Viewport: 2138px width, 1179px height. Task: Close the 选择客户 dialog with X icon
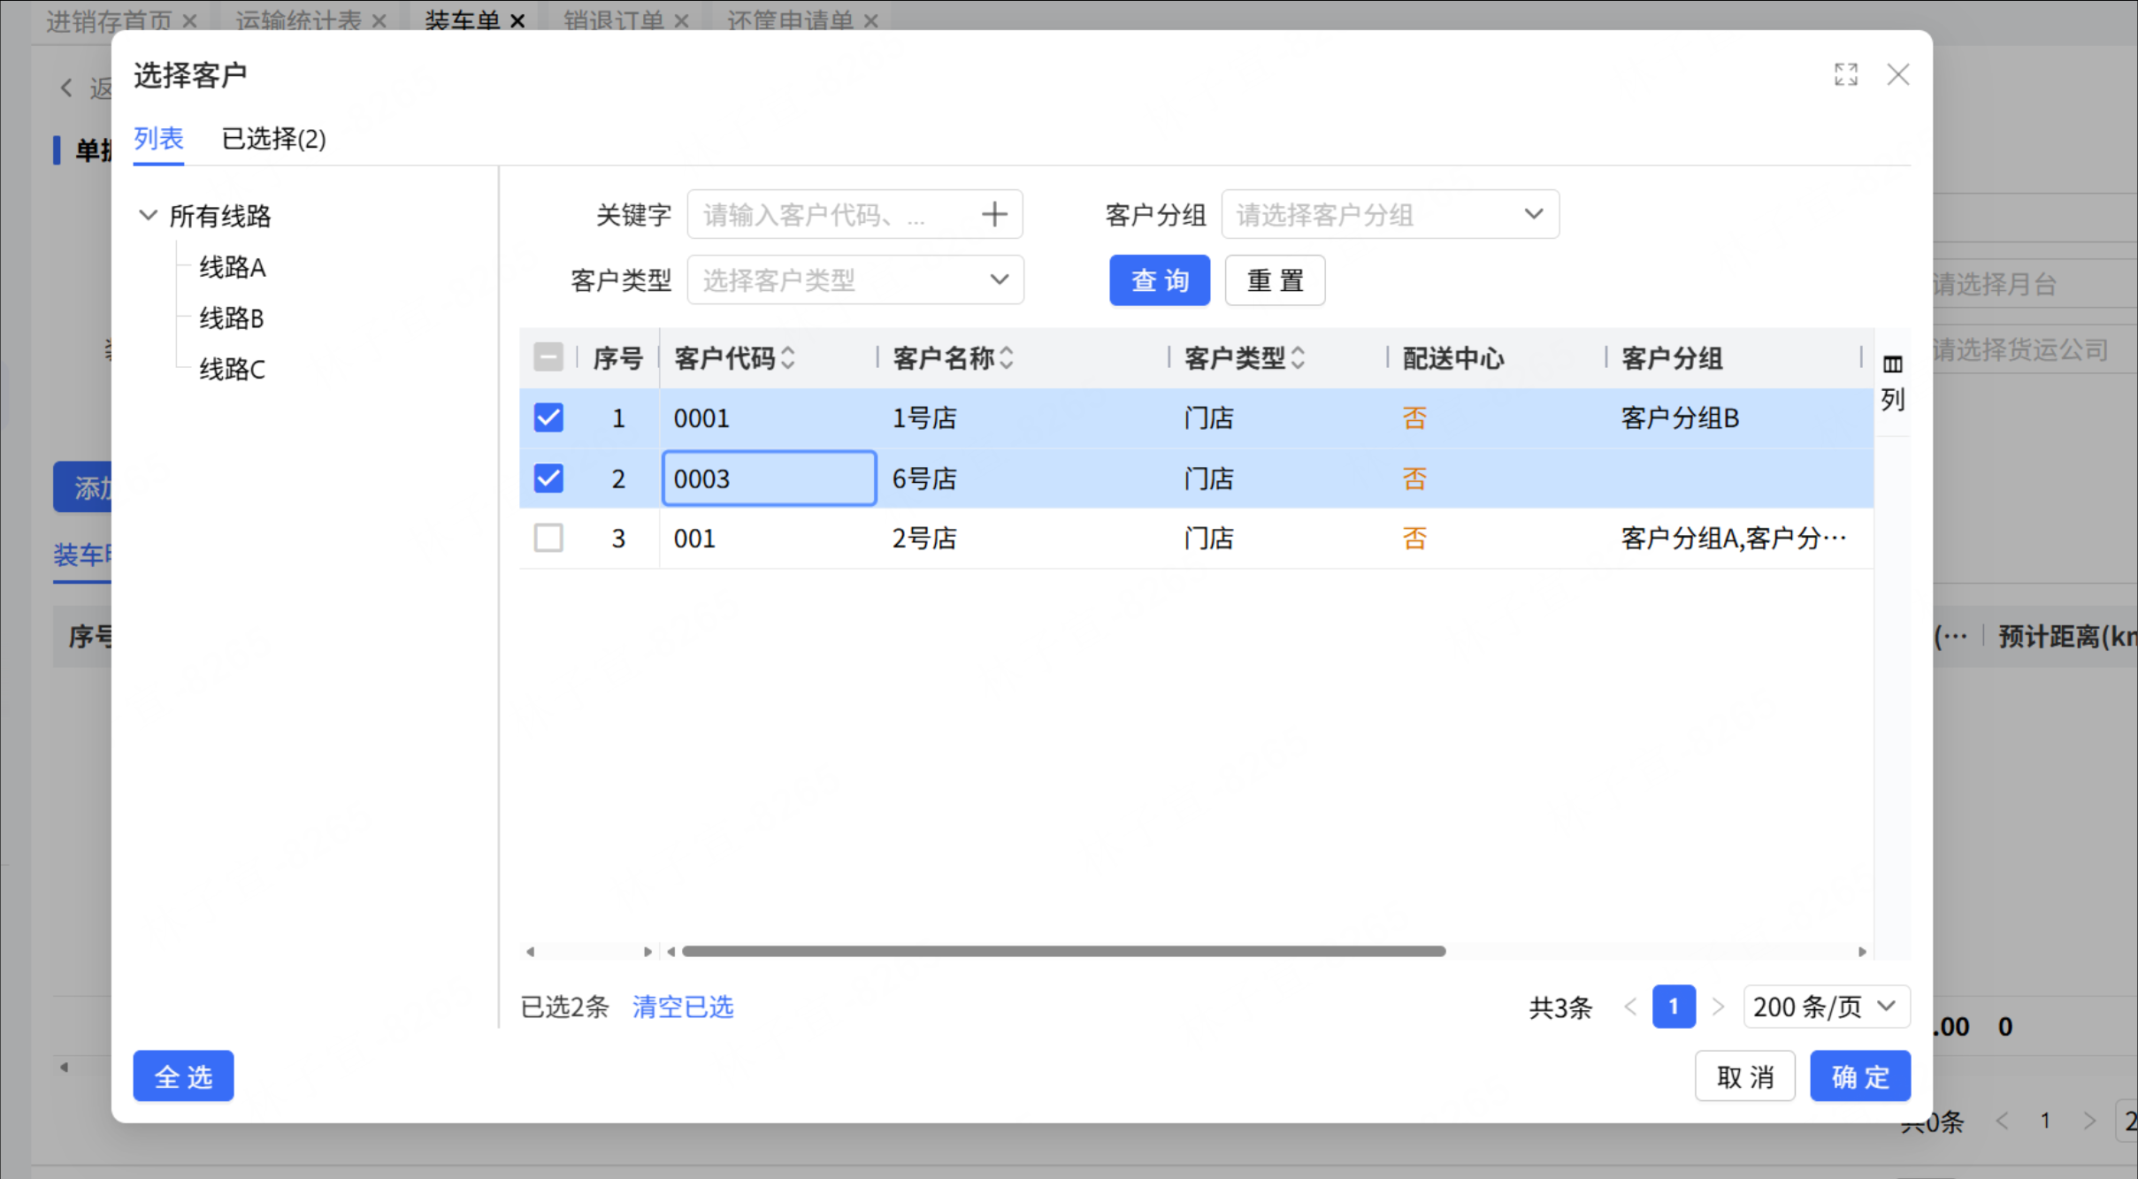coord(1897,74)
